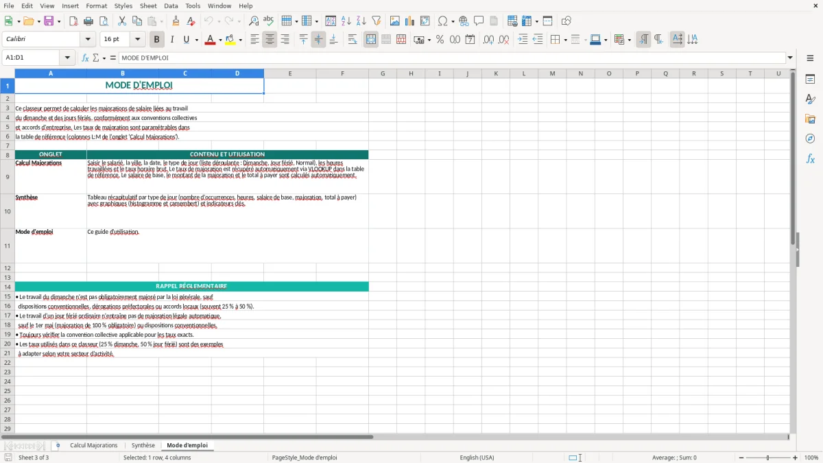This screenshot has width=823, height=463.
Task: Click the Copy icon
Action: click(136, 21)
